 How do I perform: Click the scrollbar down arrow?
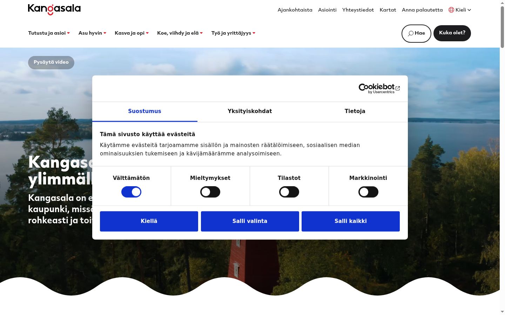coord(502,312)
